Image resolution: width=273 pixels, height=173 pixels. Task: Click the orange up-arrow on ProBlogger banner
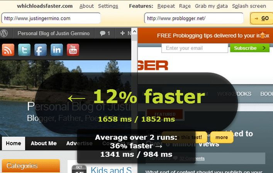pyautogui.click(x=263, y=35)
